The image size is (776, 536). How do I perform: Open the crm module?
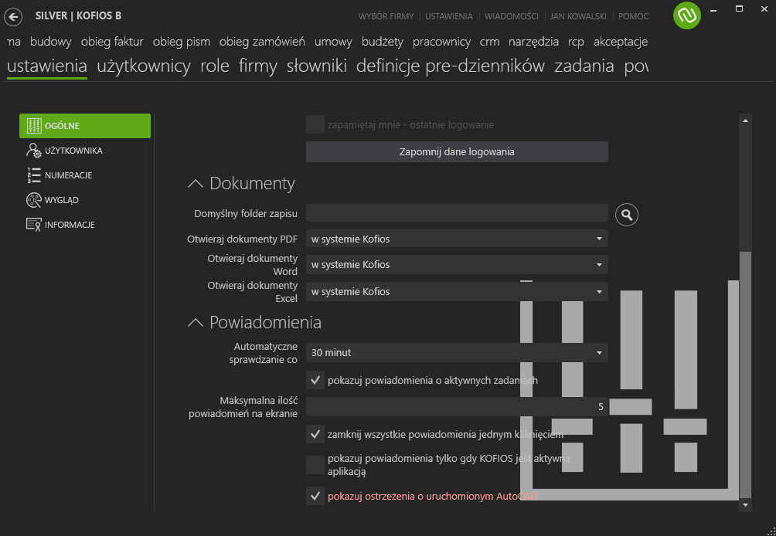(489, 42)
